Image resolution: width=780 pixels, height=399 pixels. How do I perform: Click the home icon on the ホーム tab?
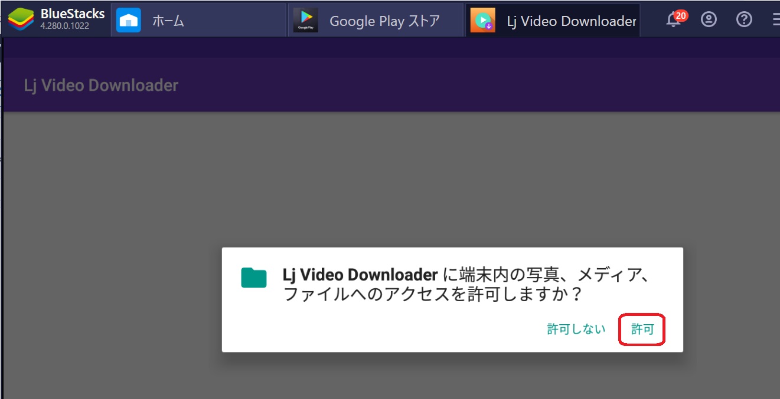128,19
